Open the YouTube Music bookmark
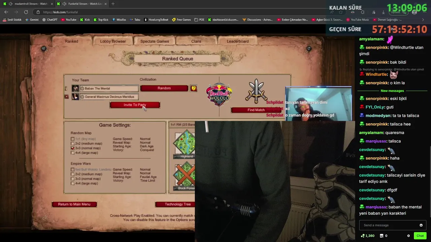The height and width of the screenshot is (242, 431). 358,20
